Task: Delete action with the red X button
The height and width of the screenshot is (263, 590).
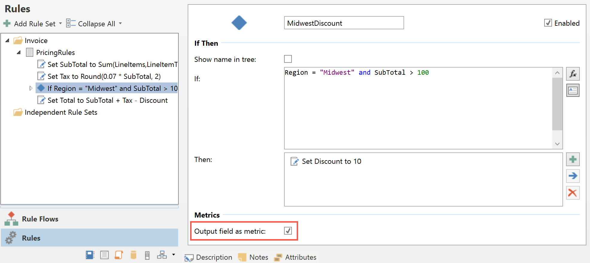Action: click(573, 193)
